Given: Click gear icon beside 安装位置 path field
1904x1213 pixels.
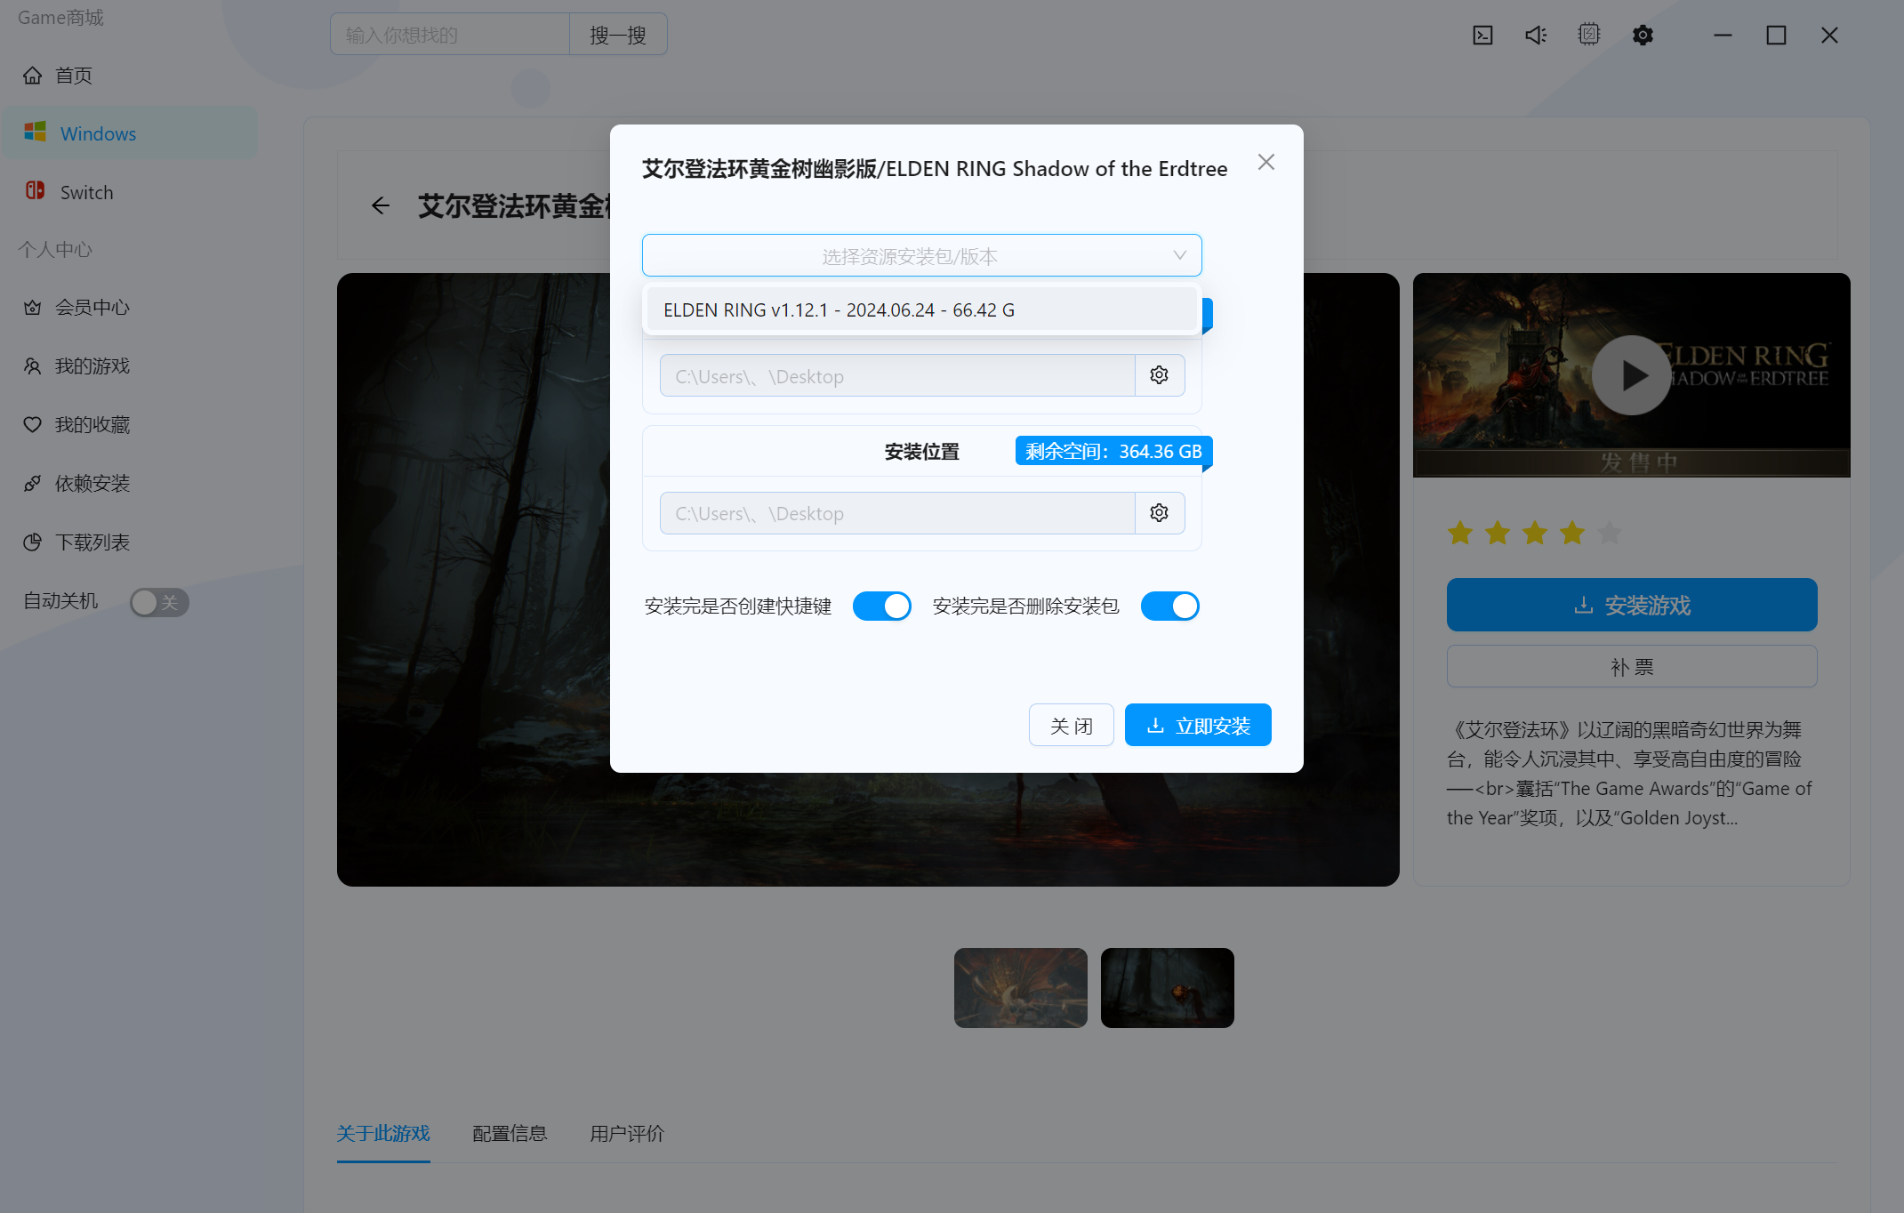Looking at the screenshot, I should click(1160, 513).
